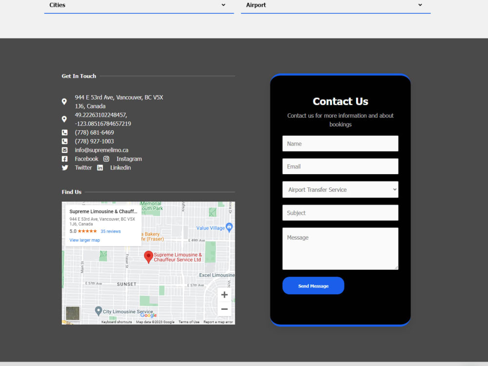Image resolution: width=488 pixels, height=366 pixels.
Task: Focus the Message text area
Action: [x=340, y=249]
